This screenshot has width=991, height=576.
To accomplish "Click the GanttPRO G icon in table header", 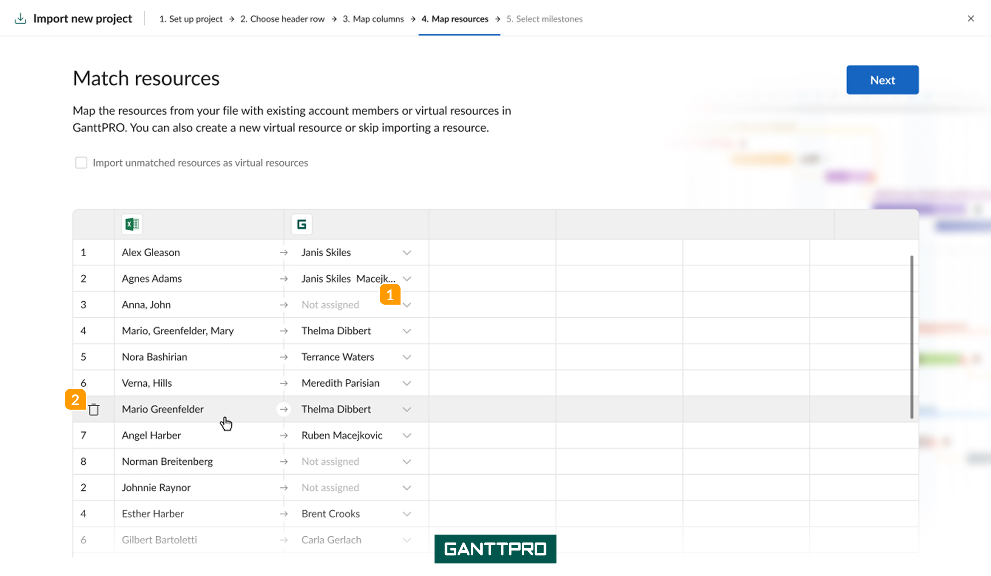I will [x=302, y=224].
